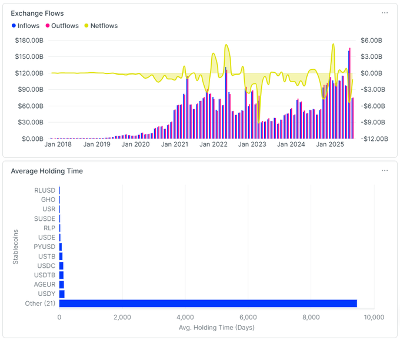Image resolution: width=400 pixels, height=340 pixels.
Task: Click the 4,000 days axis tick
Action: (185, 317)
